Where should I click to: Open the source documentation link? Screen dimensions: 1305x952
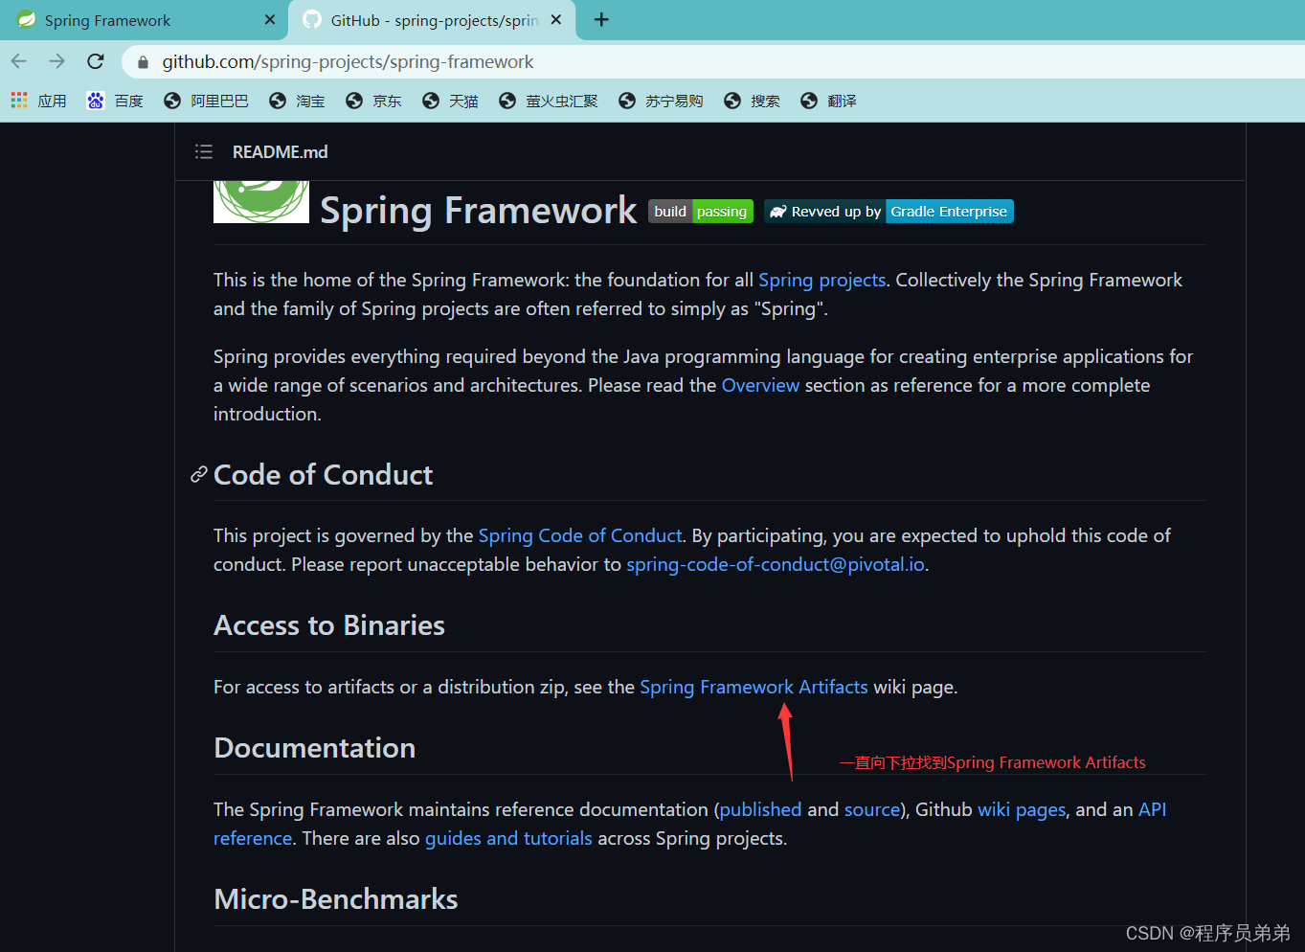click(x=872, y=809)
